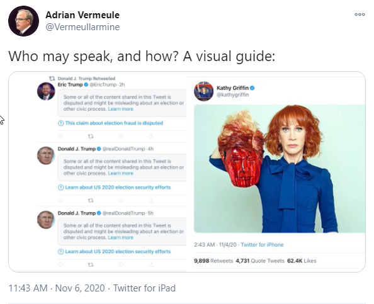Click Adrian Vermeule's profile picture
This screenshot has width=374, height=304.
coord(23,21)
